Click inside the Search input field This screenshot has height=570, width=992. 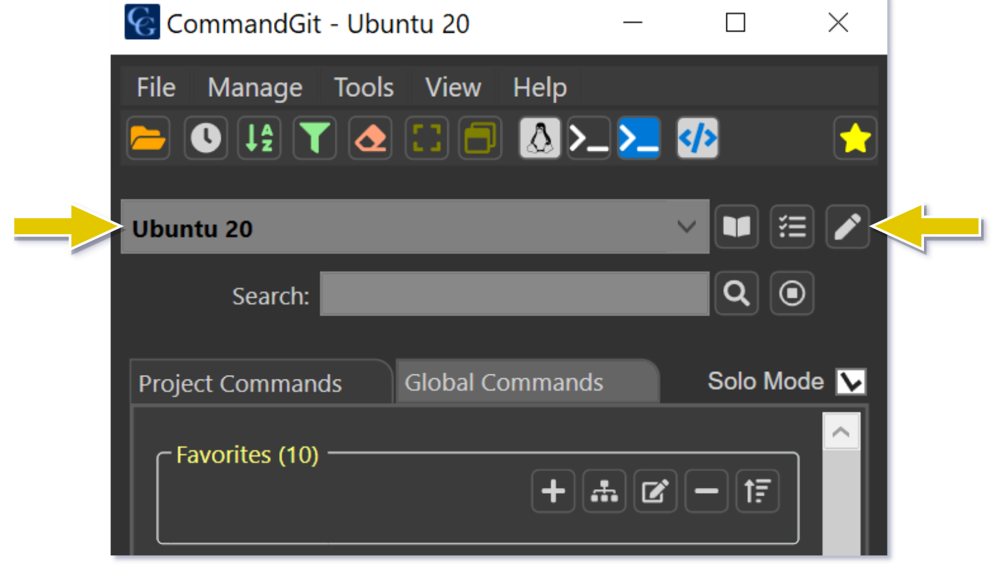click(x=514, y=294)
